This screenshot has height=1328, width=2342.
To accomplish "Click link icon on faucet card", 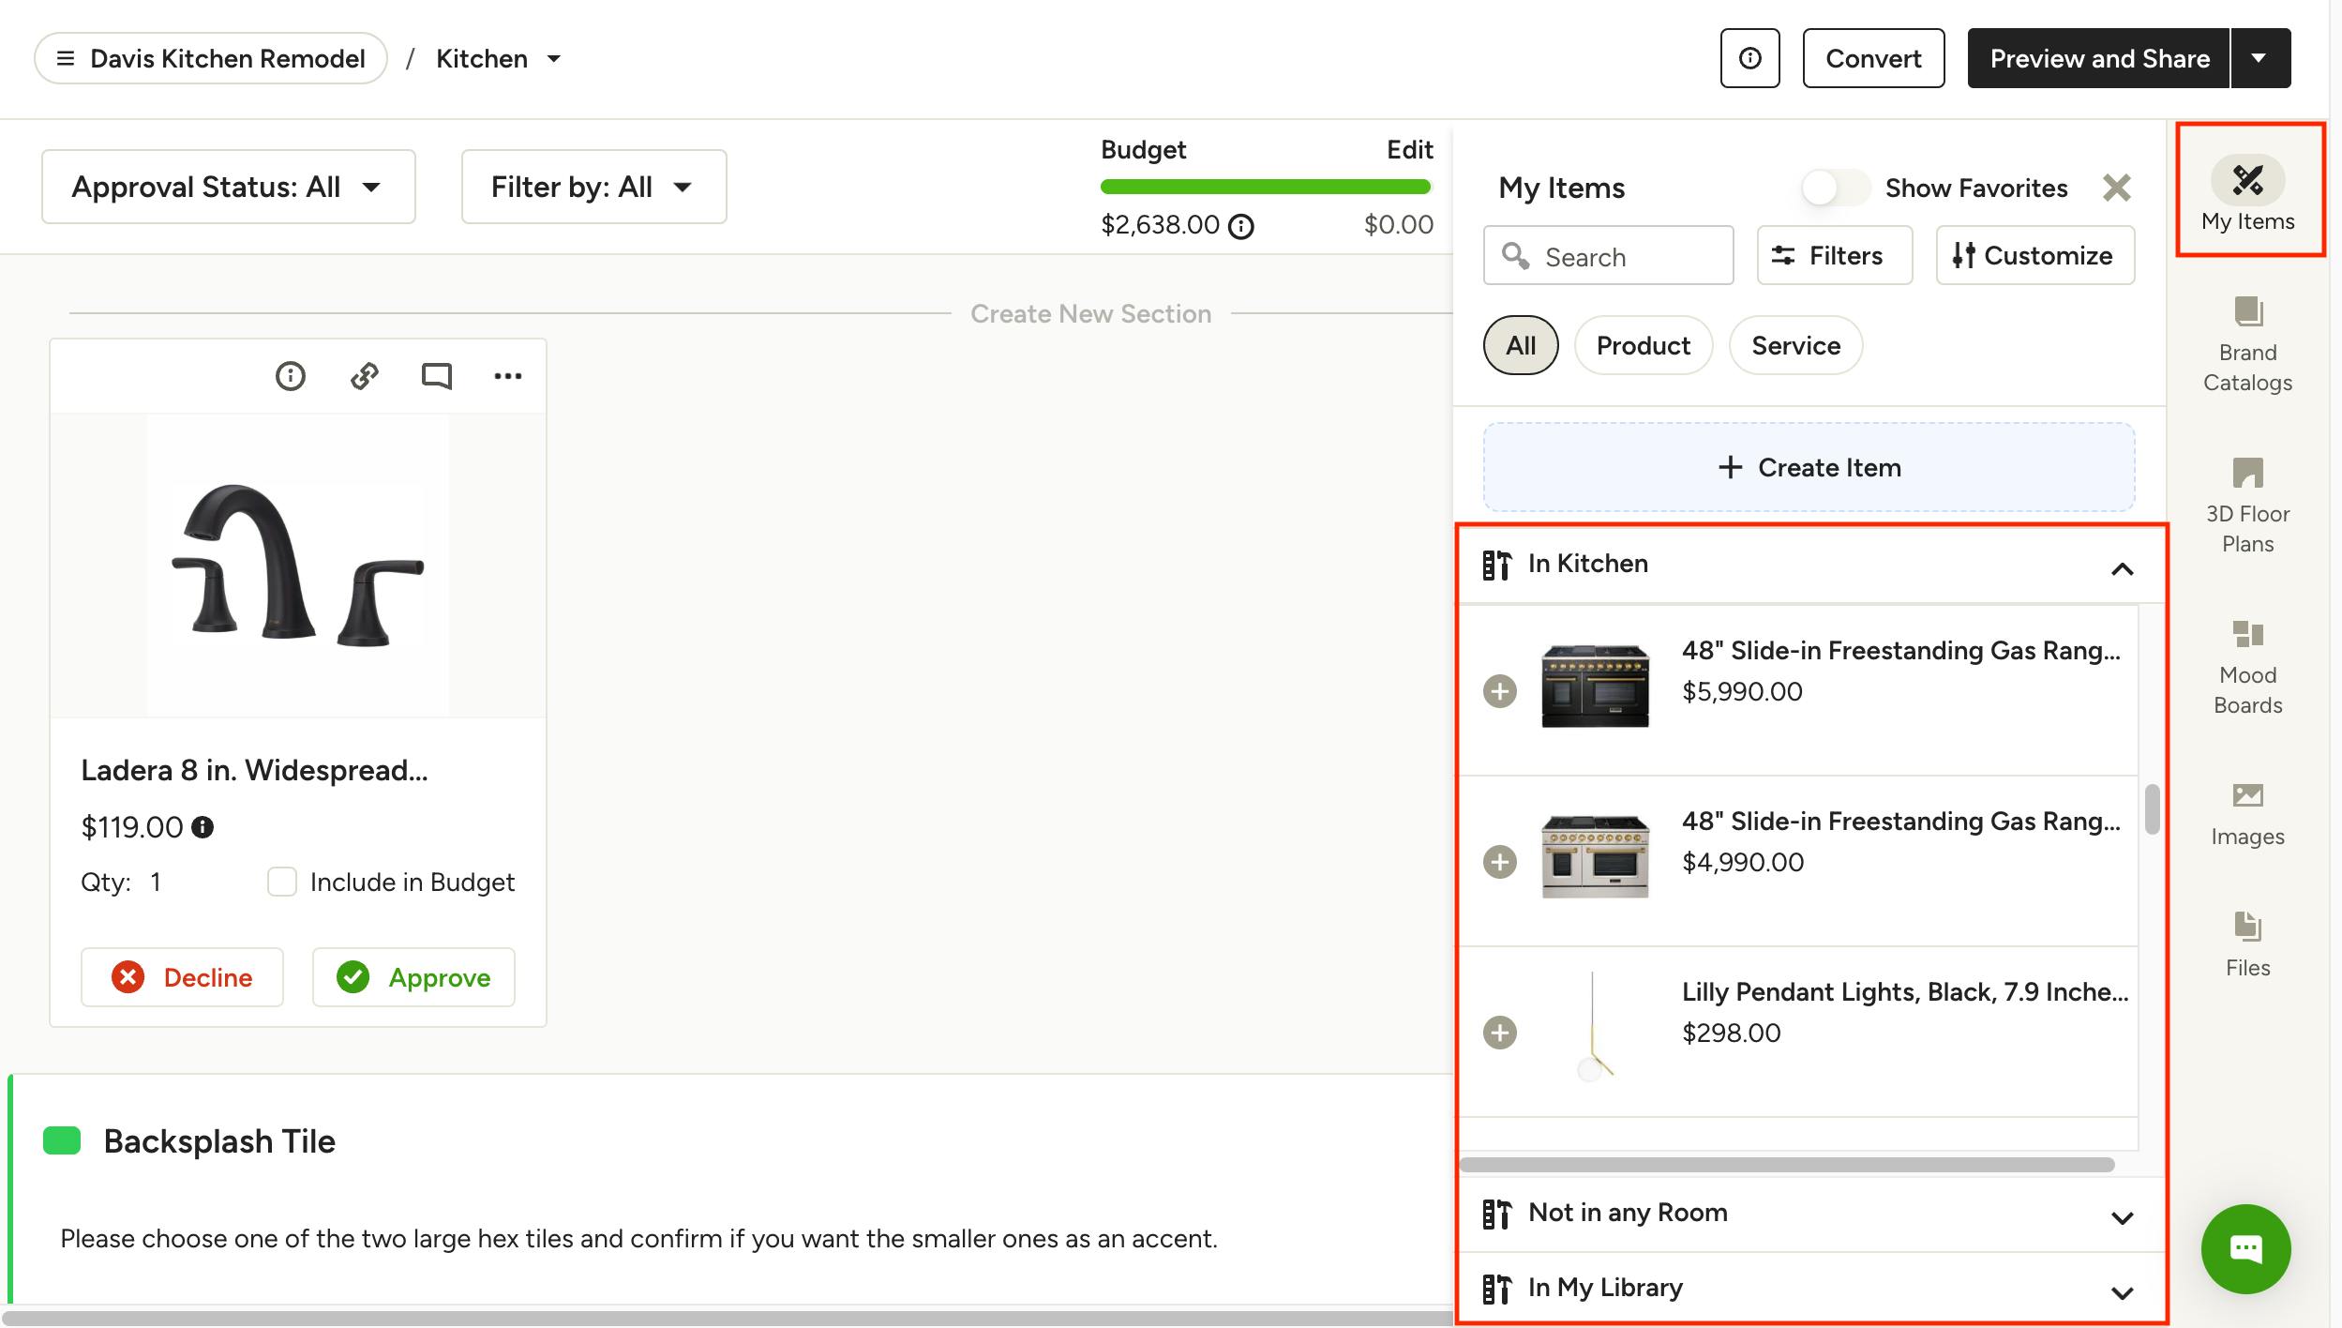I will (364, 376).
